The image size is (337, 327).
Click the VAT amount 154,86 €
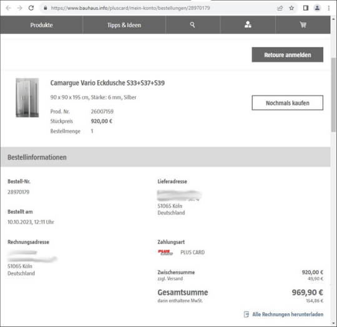pos(315,301)
